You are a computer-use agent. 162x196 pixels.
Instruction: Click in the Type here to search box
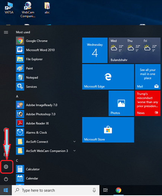[x=56, y=190]
